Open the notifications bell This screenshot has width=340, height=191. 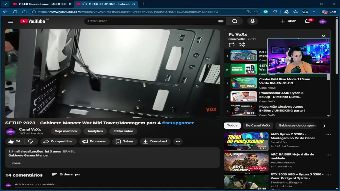pos(308,21)
